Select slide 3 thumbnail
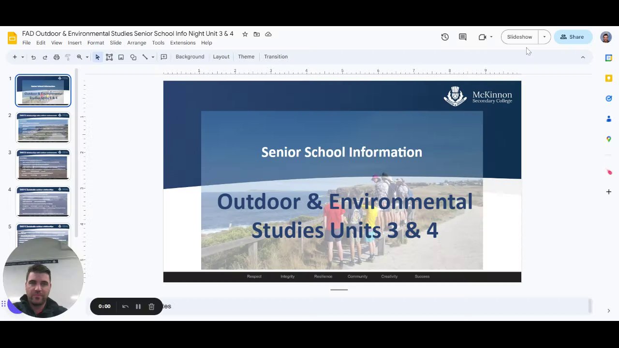This screenshot has width=619, height=348. click(x=43, y=165)
